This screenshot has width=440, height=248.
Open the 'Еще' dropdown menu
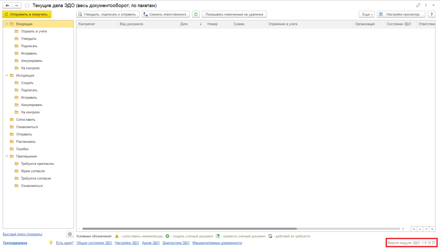point(366,14)
